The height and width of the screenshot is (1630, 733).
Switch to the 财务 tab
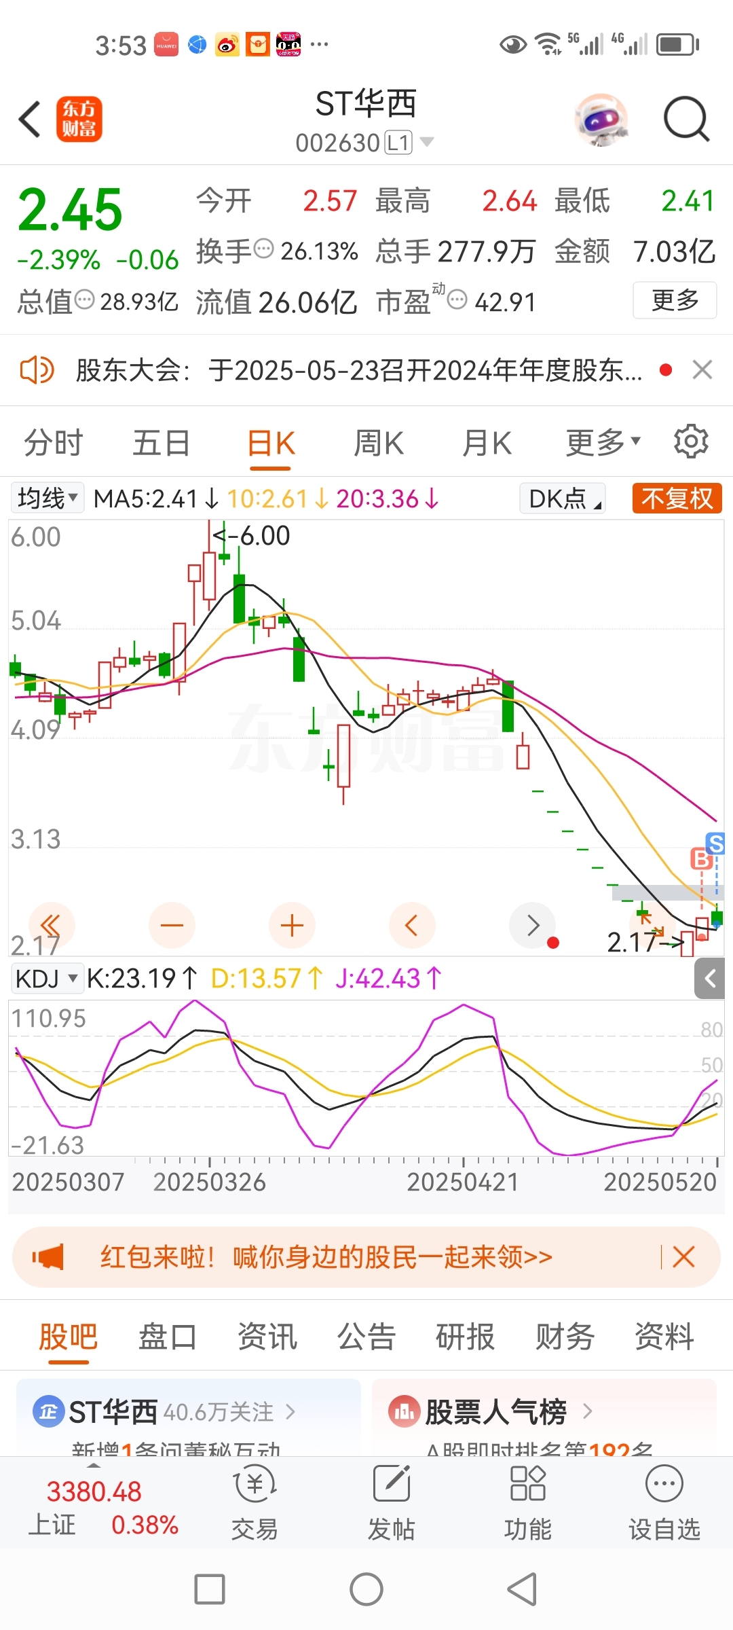click(565, 1337)
